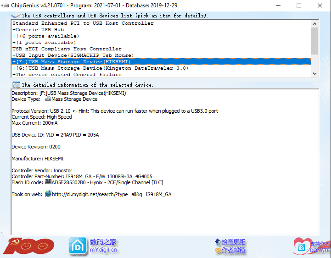The width and height of the screenshot is (331, 258).
Task: Click the Controller Part-Number IS918M_GA line
Action: [x=82, y=176]
